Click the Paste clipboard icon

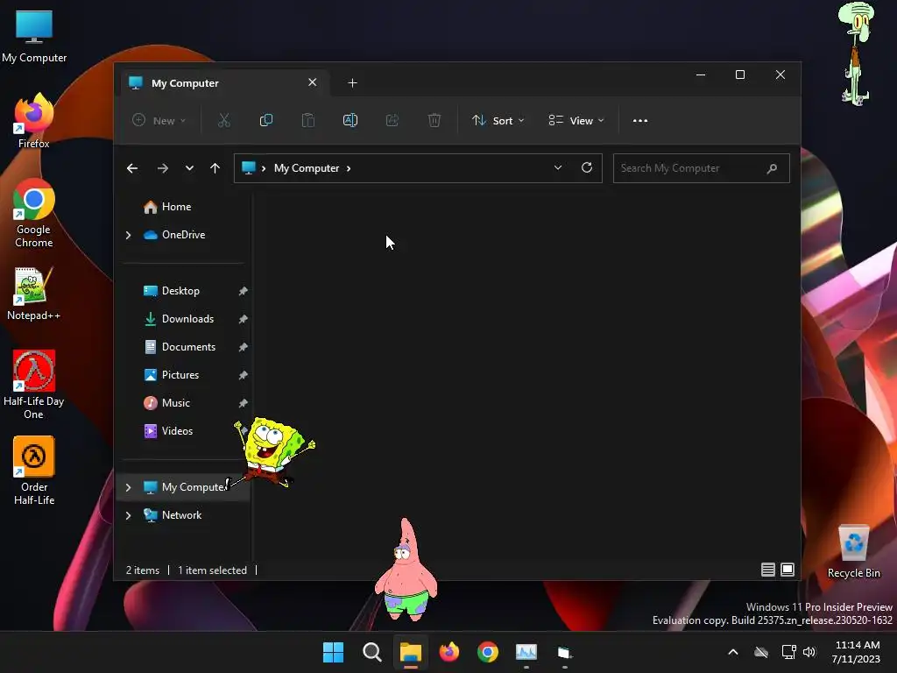[x=308, y=121]
